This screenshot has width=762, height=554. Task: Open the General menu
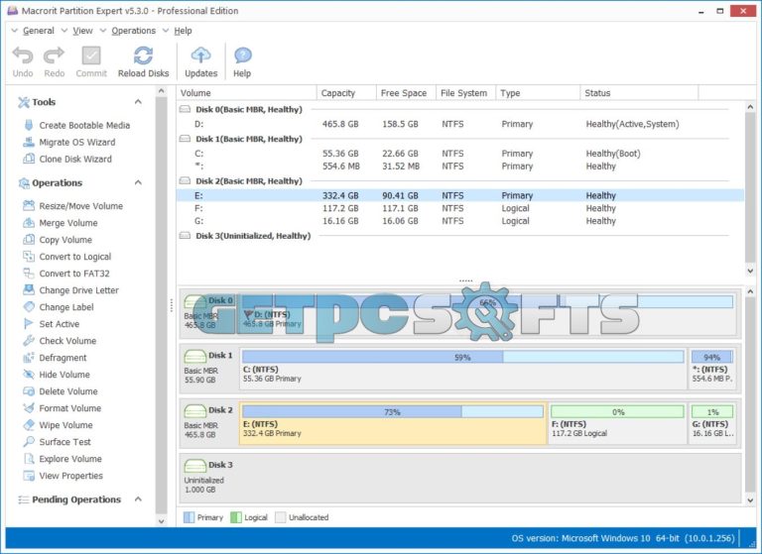point(38,31)
